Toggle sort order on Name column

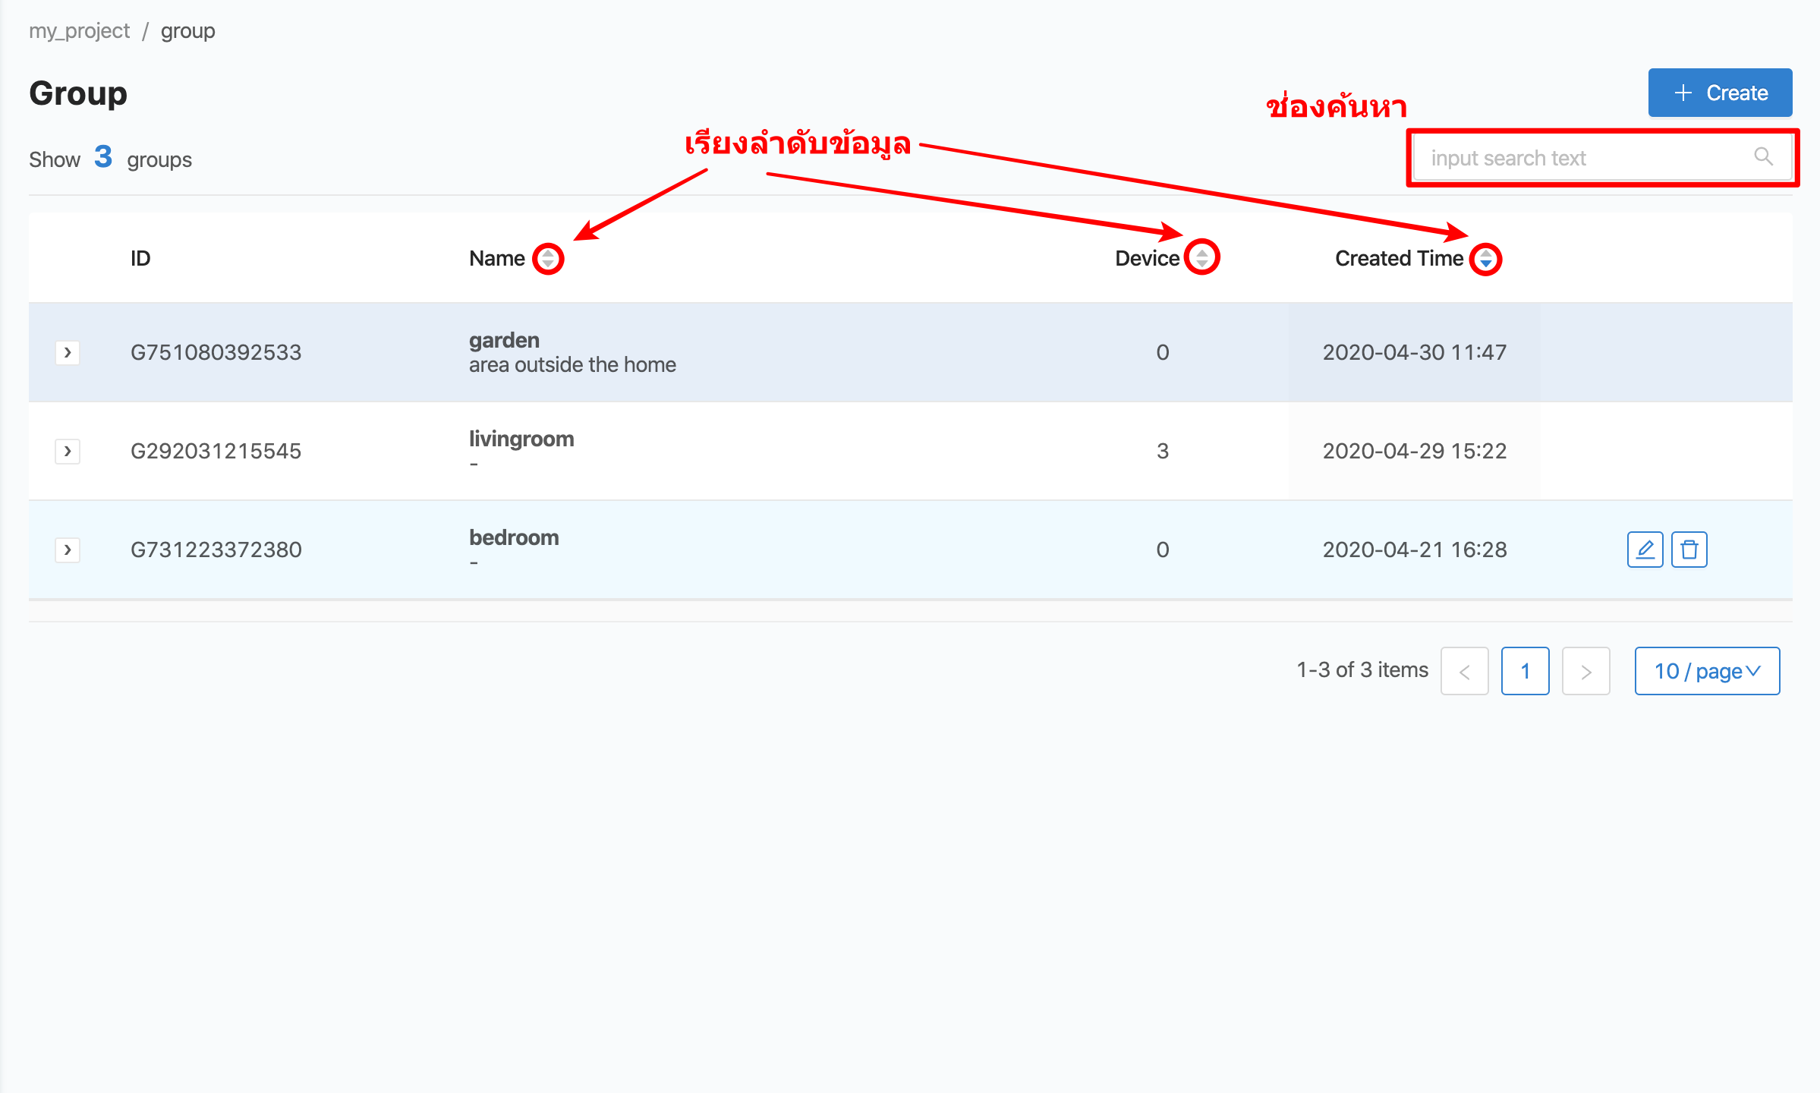547,257
